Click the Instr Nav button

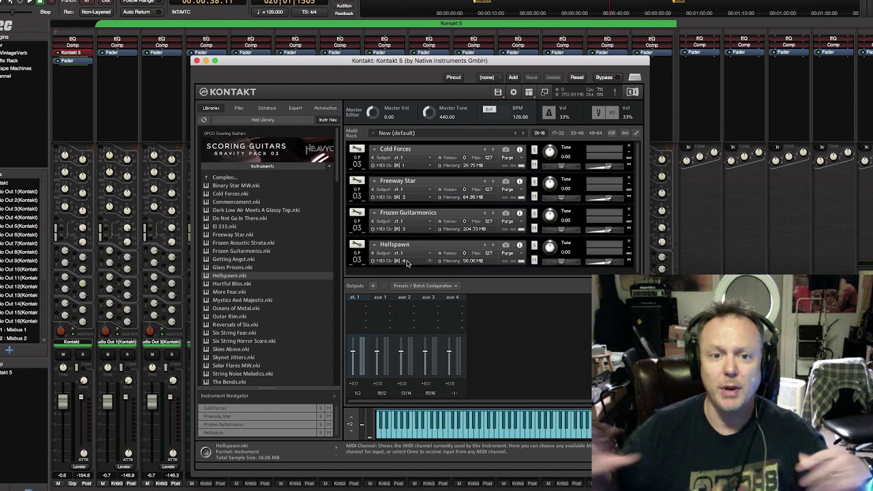click(x=327, y=120)
